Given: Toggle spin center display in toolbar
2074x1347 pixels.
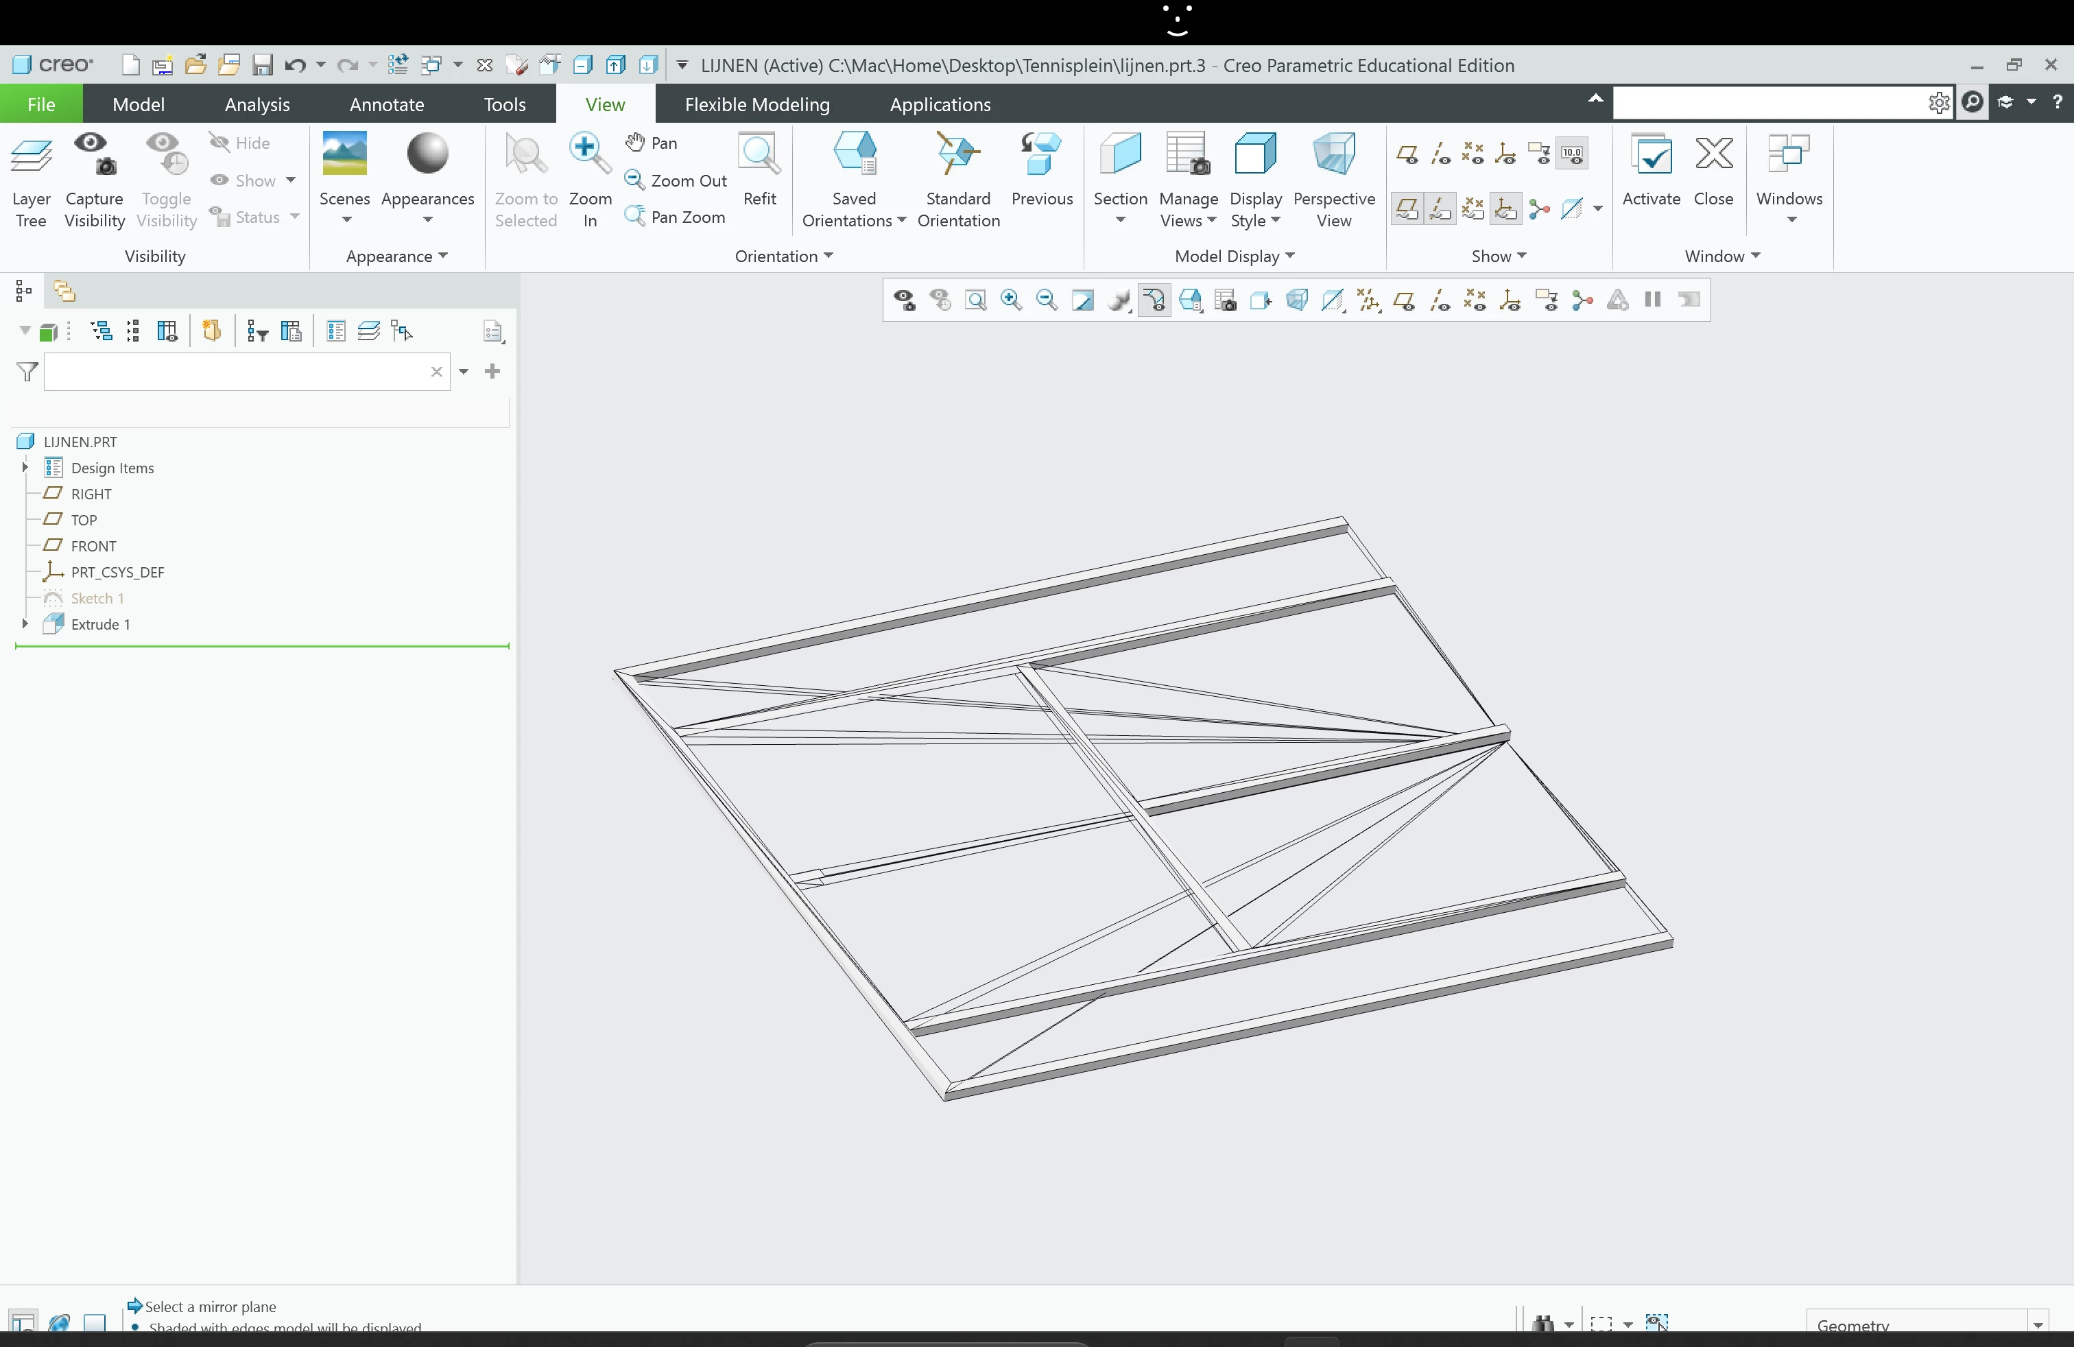Looking at the screenshot, I should click(1582, 300).
